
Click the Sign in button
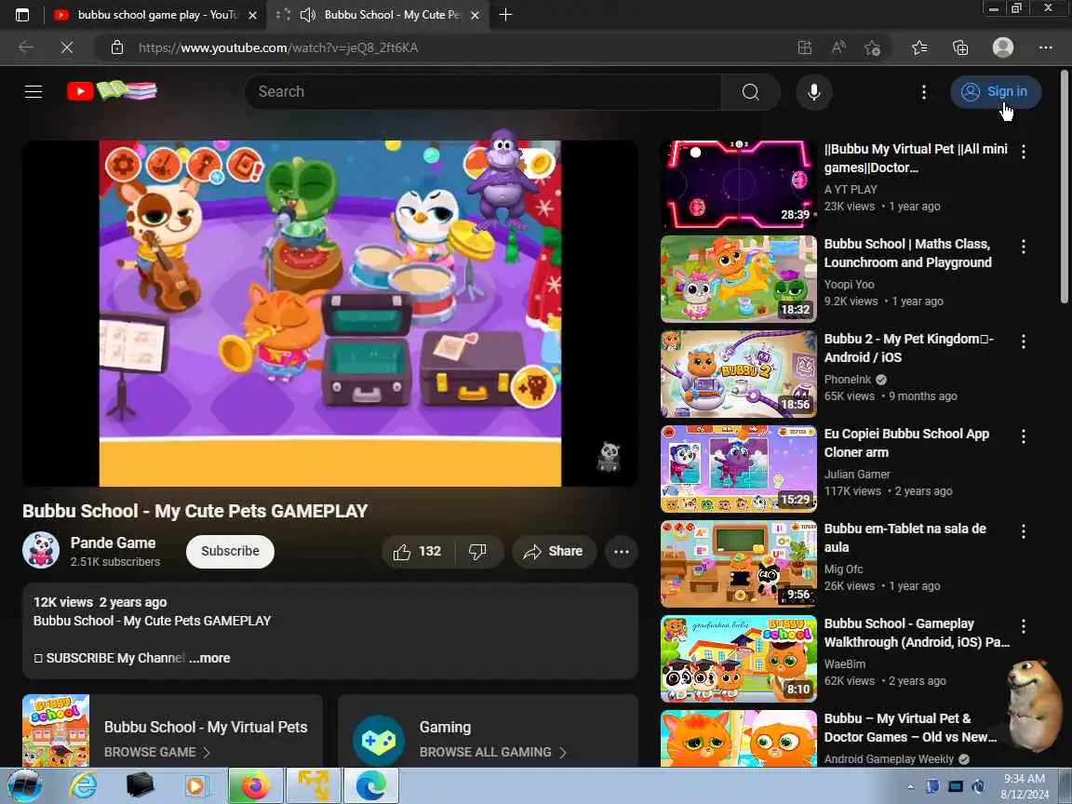pyautogui.click(x=996, y=91)
